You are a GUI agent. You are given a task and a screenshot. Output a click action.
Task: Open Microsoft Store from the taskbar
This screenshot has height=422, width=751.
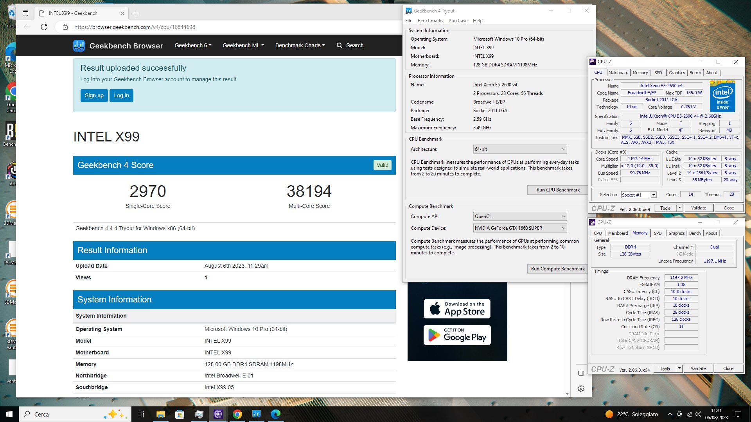[x=180, y=414]
